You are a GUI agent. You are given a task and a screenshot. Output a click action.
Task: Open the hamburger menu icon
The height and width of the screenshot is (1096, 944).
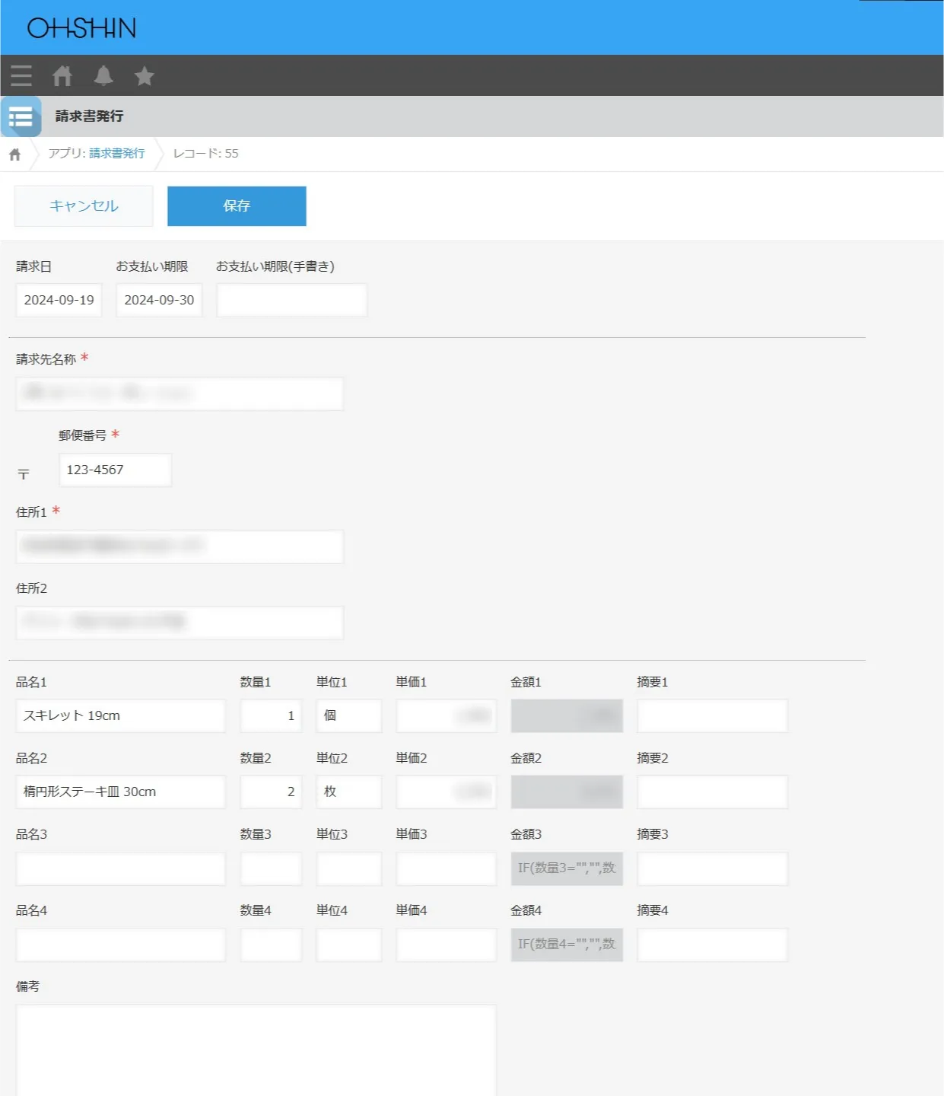pyautogui.click(x=21, y=75)
